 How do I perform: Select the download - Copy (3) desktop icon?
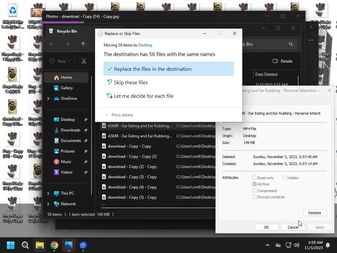point(13,80)
